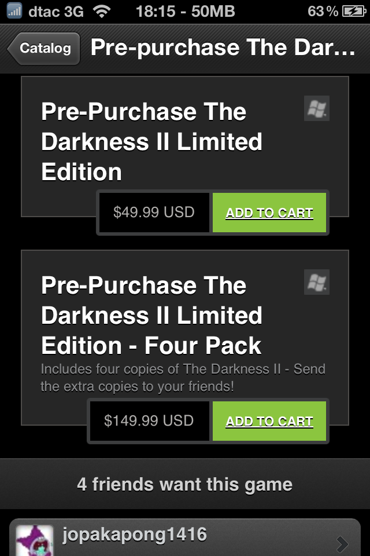Tap the 4 friends want this game header
370x556 pixels.
[x=185, y=484]
